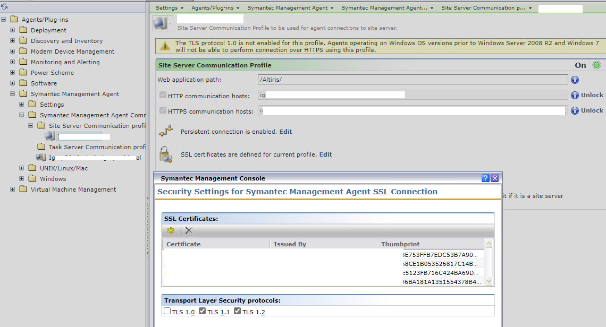The height and width of the screenshot is (327, 606).
Task: Select Discovery and Inventory in tree
Action: pos(66,40)
